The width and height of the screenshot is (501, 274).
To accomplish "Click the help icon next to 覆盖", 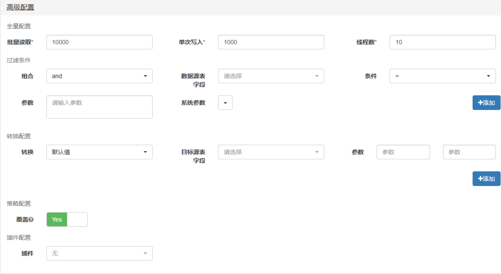I will [x=31, y=220].
